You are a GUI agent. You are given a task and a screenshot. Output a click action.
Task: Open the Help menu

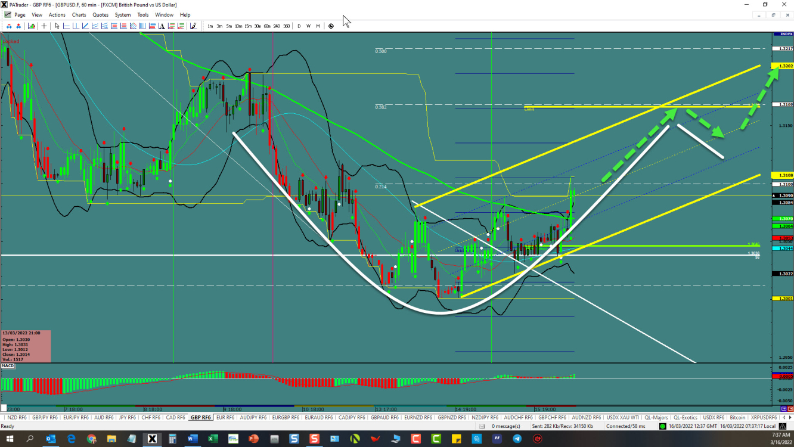click(x=185, y=15)
